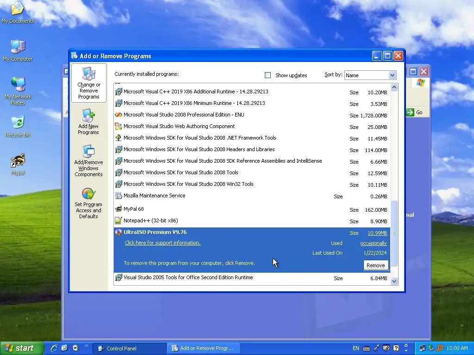Viewport: 474px width, 355px height.
Task: Open Add/Remove Windows Components icon
Action: (88, 160)
